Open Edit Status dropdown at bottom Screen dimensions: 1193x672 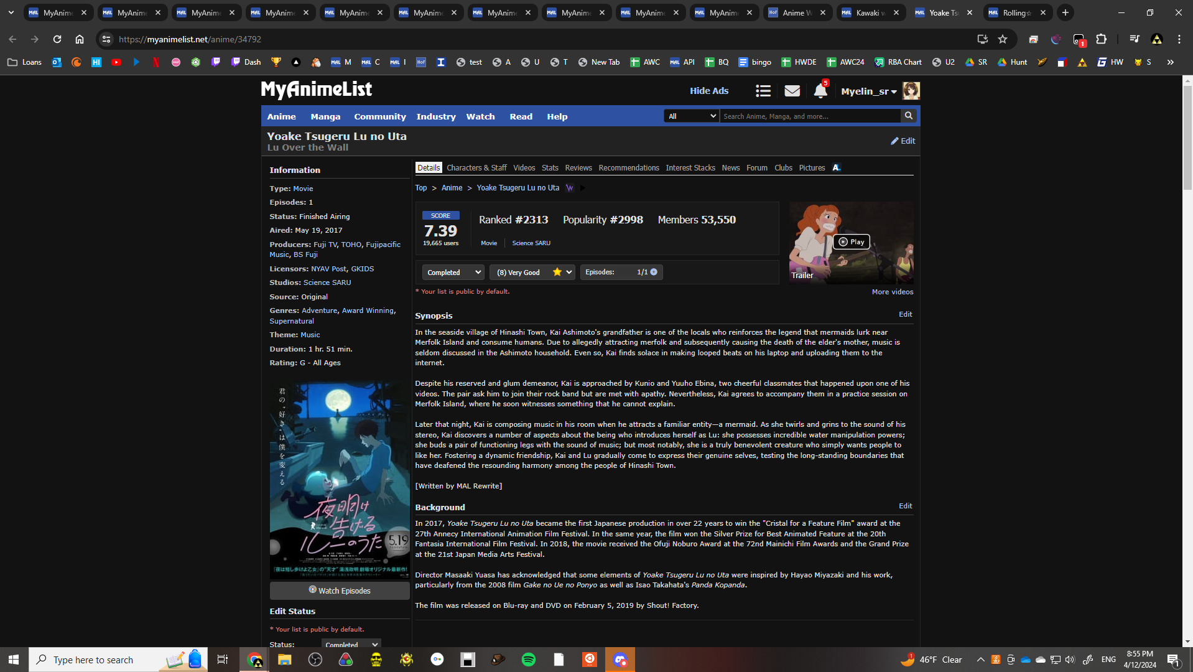tap(351, 644)
